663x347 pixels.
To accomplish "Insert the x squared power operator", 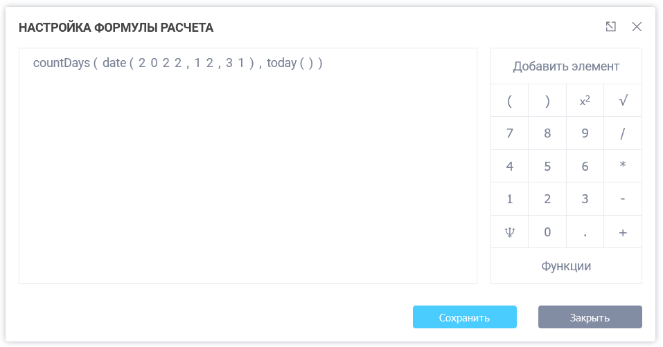I will click(x=585, y=101).
